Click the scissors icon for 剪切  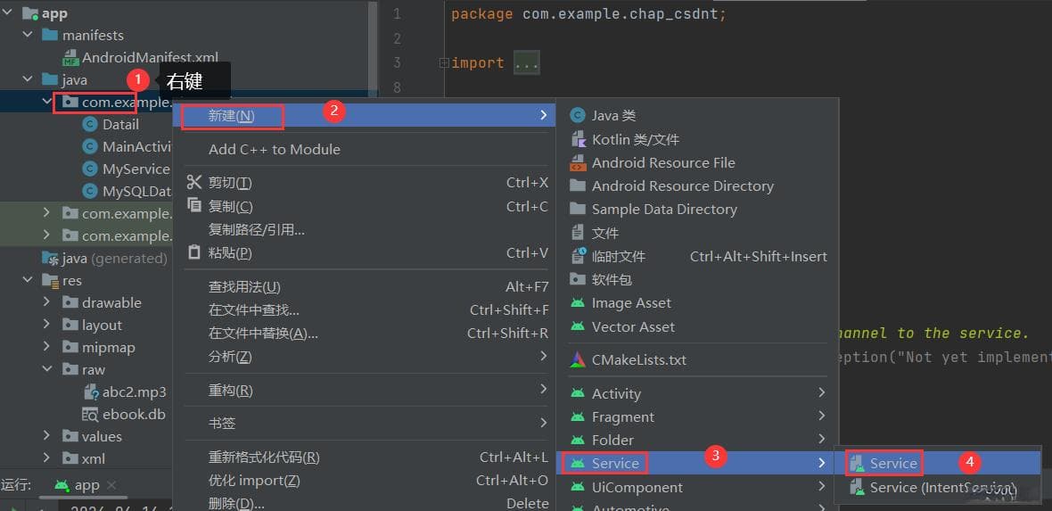click(x=193, y=182)
